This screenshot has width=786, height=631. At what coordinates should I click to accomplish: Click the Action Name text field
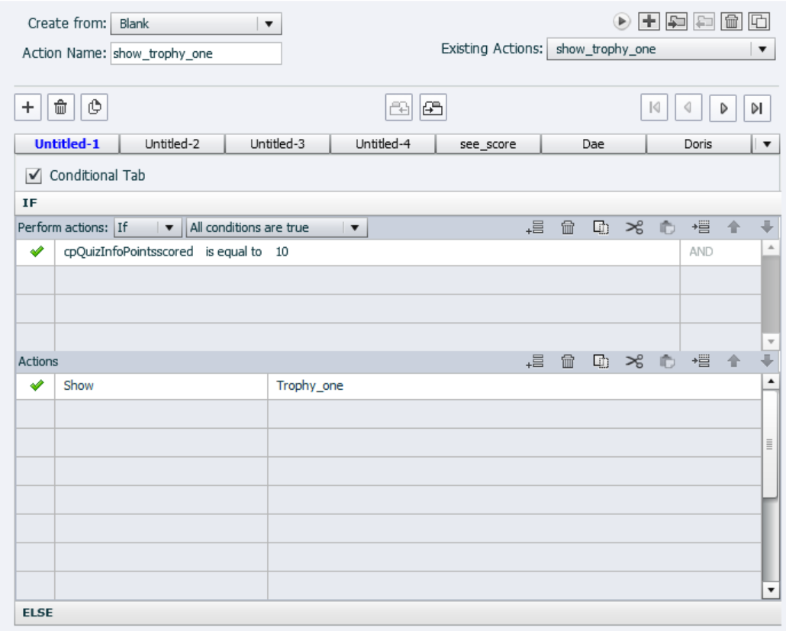195,53
